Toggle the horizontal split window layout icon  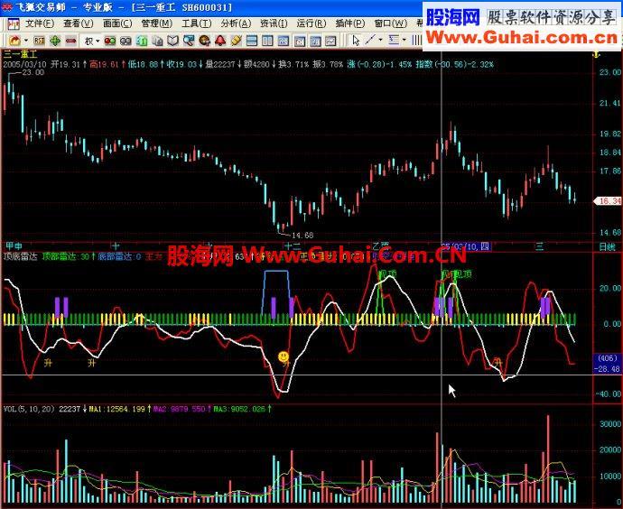(x=252, y=41)
